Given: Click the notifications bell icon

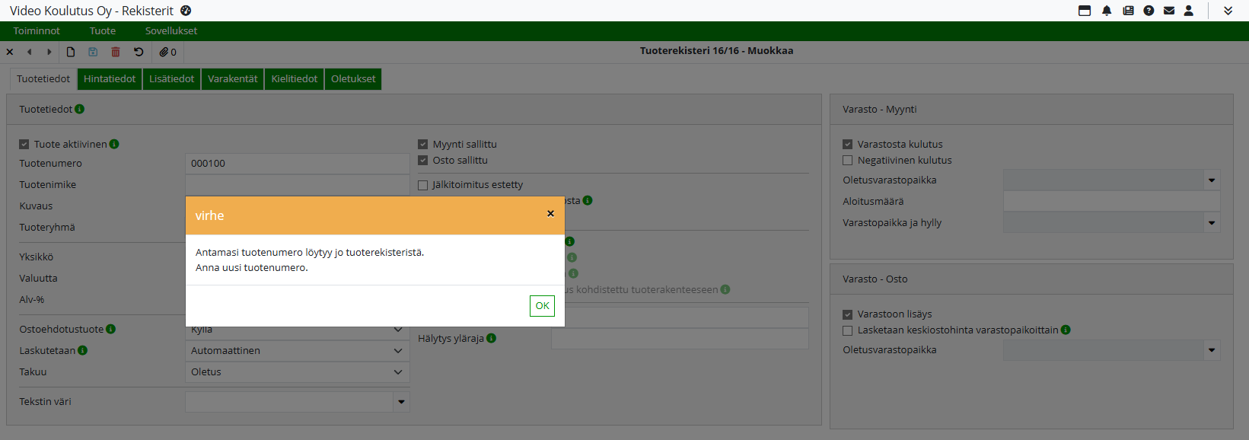Looking at the screenshot, I should coord(1107,11).
